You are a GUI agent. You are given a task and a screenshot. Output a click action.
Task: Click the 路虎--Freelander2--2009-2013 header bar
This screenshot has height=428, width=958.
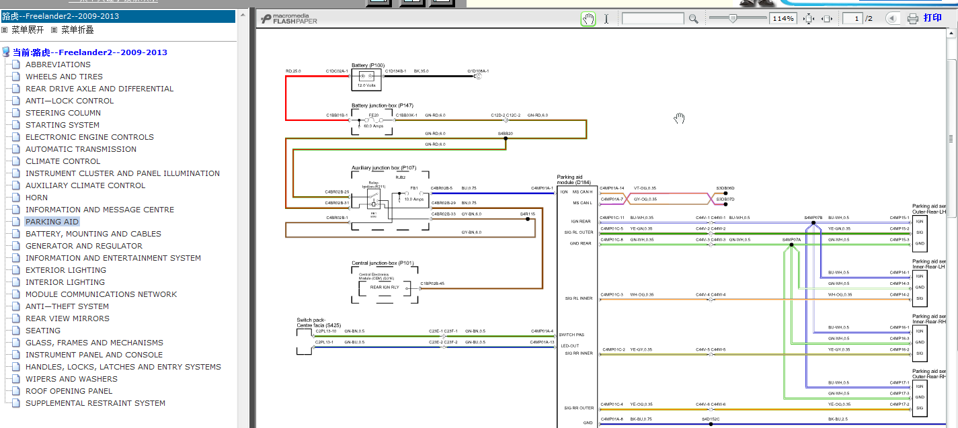[x=118, y=16]
